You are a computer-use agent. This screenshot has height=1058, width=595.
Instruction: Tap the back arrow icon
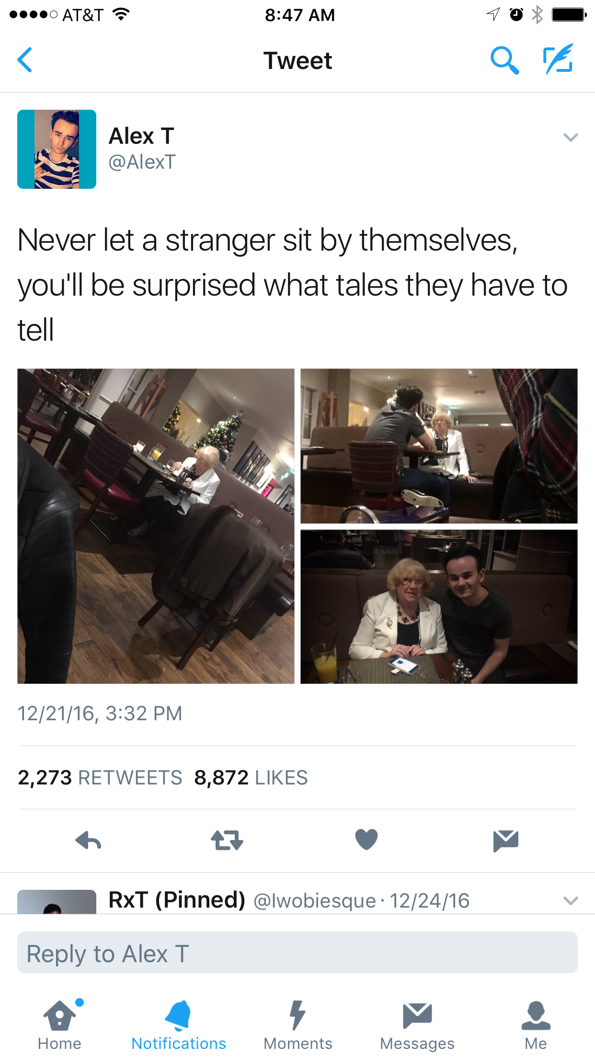point(25,60)
